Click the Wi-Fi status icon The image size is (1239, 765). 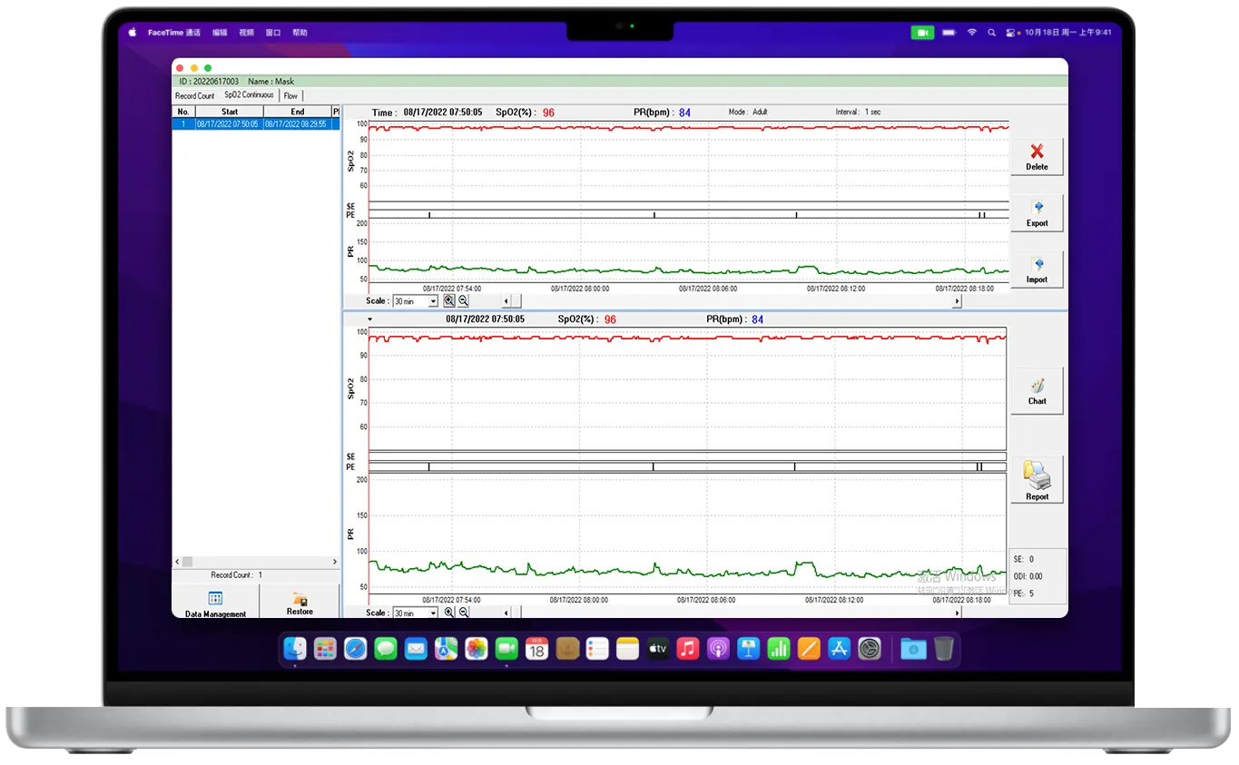click(971, 32)
